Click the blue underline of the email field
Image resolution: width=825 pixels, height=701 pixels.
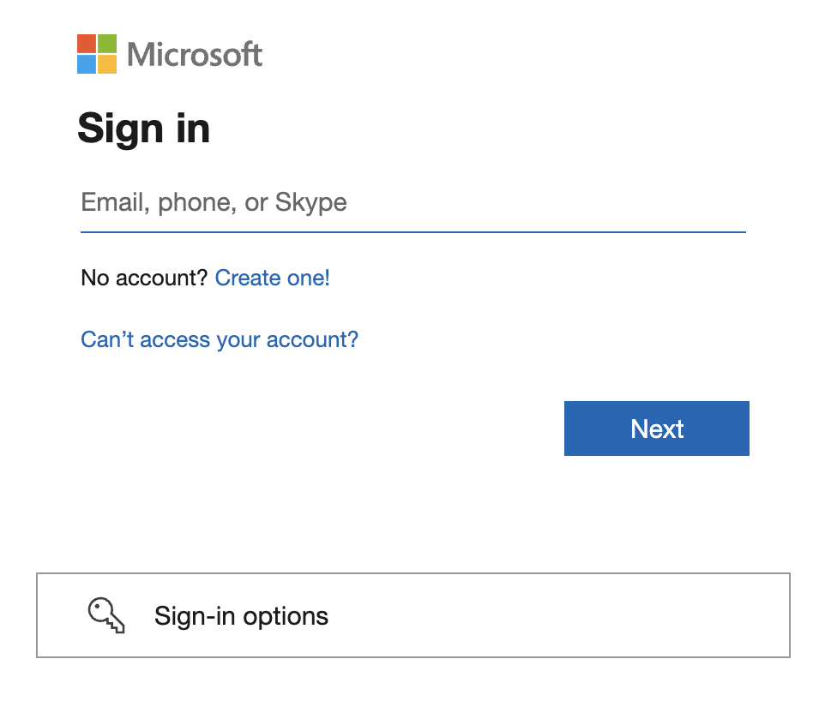coord(412,231)
